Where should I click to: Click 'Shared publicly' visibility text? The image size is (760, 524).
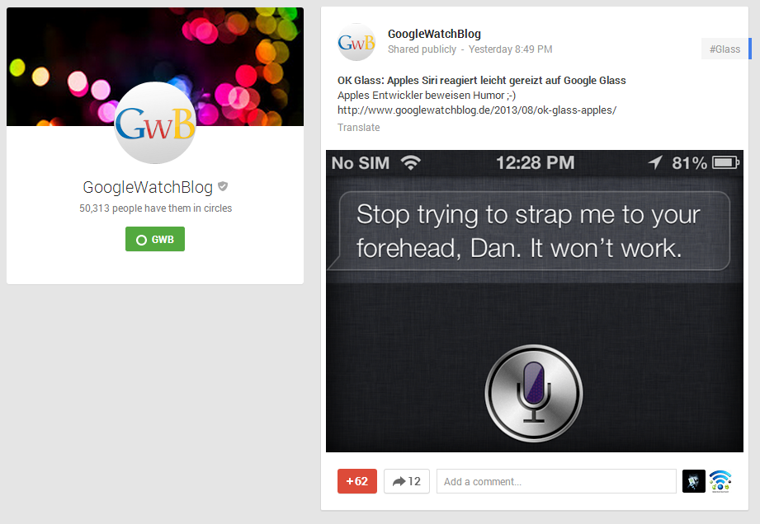(x=422, y=49)
